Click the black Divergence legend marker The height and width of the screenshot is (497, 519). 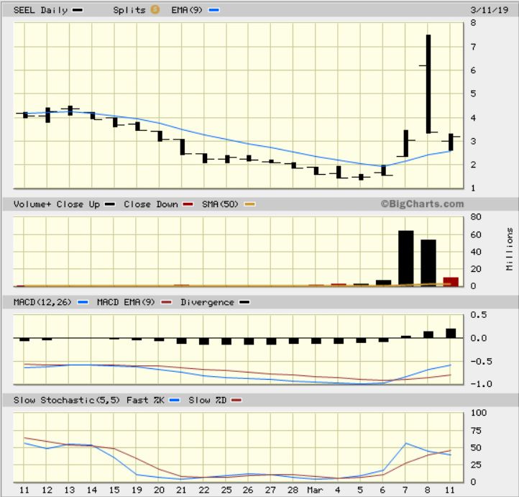(x=246, y=302)
